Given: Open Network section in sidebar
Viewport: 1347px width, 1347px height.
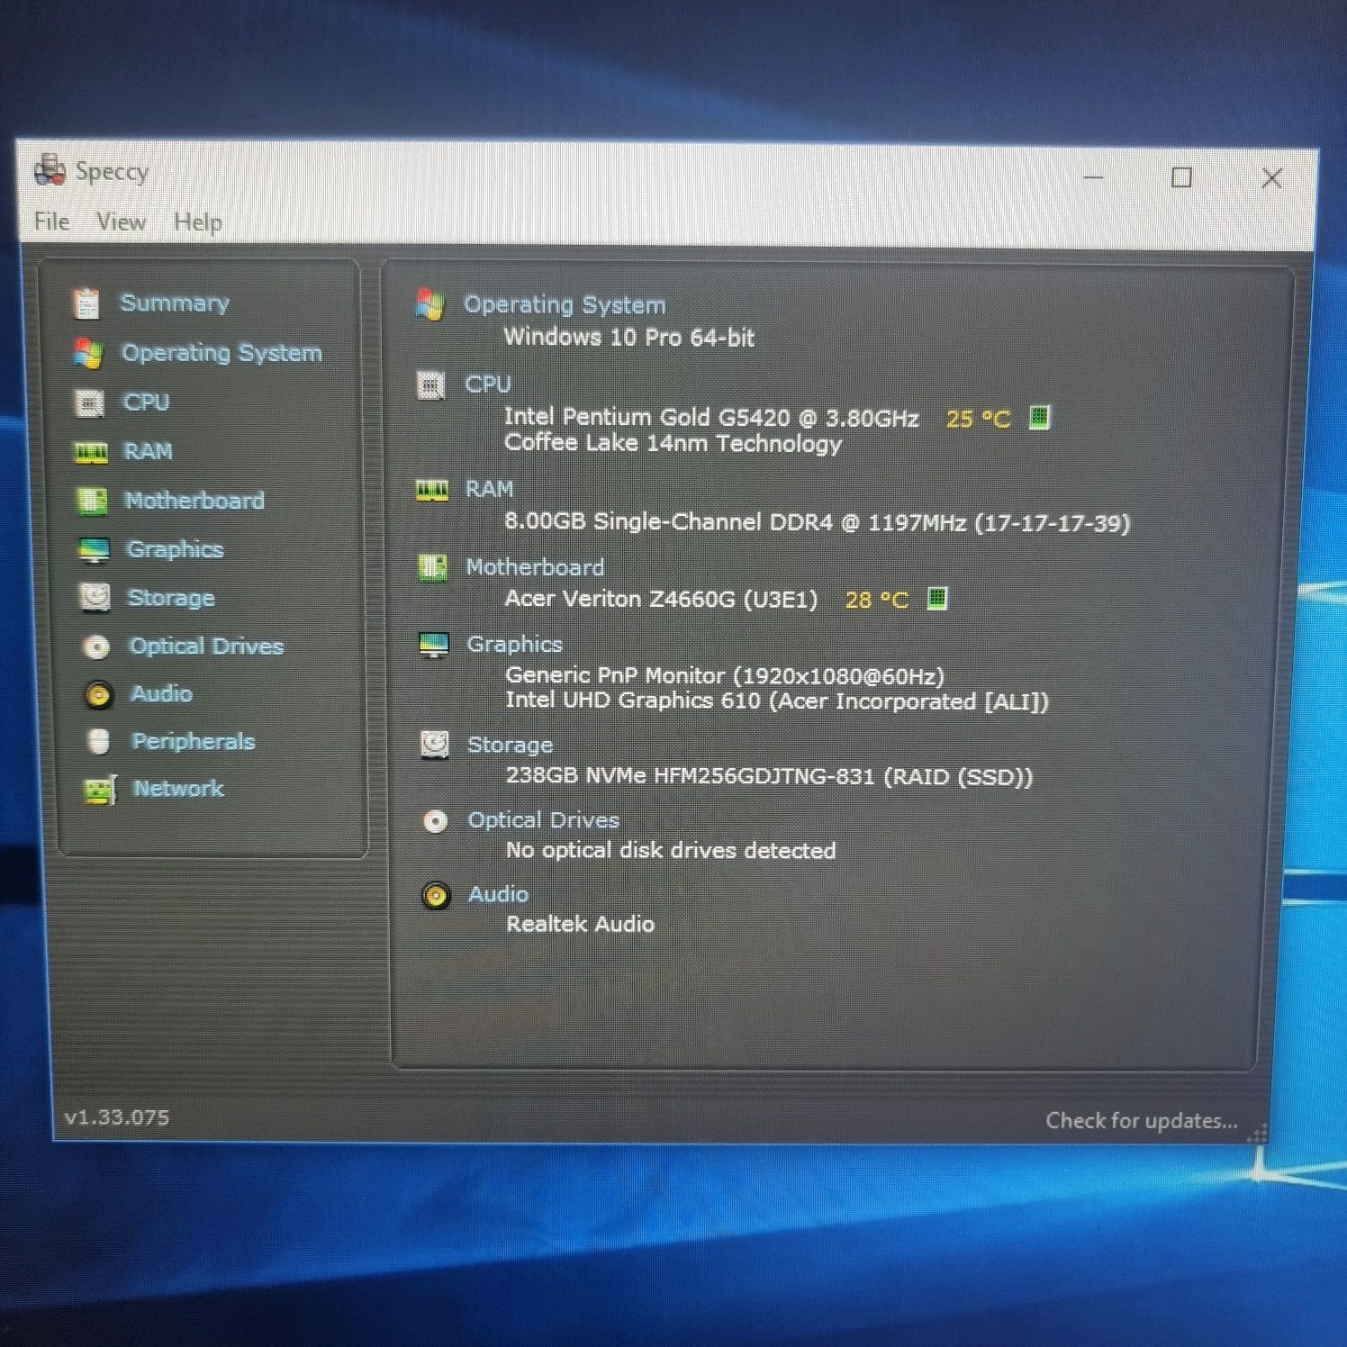Looking at the screenshot, I should [x=178, y=789].
